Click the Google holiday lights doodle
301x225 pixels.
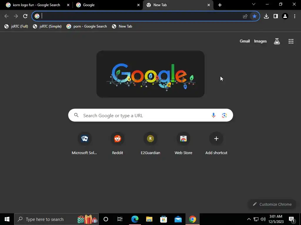(150, 74)
